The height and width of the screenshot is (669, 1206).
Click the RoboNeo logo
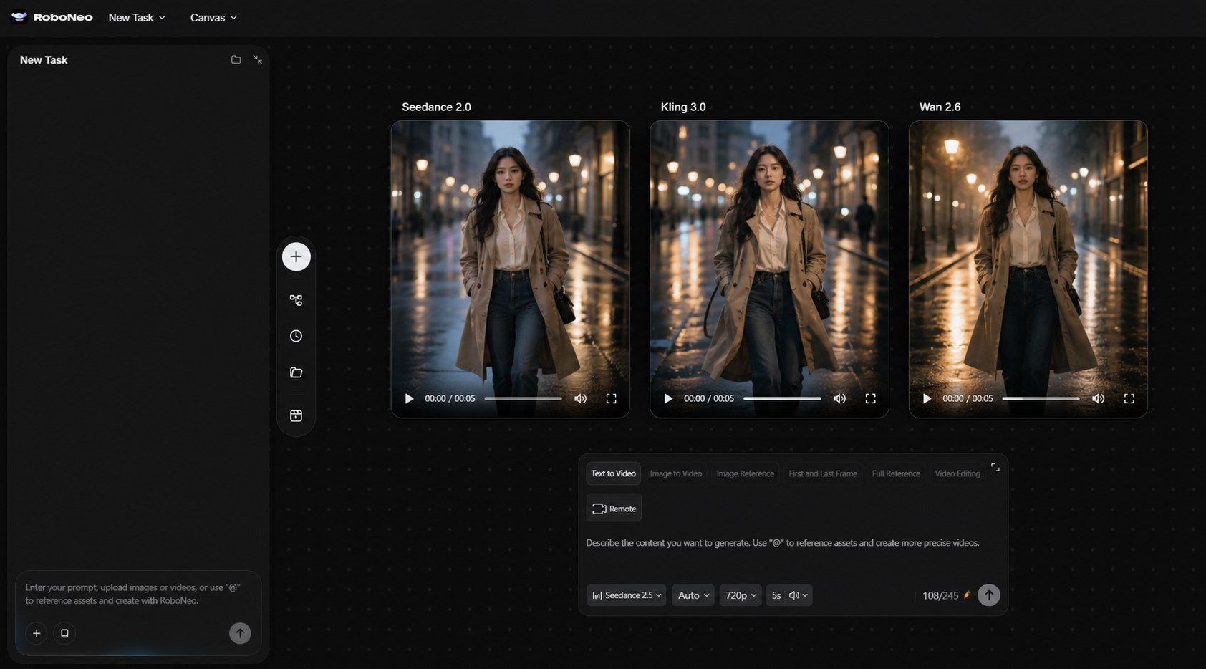pos(52,17)
